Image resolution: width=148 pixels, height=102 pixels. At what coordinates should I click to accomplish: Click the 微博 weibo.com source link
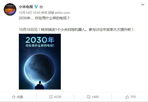point(59,12)
